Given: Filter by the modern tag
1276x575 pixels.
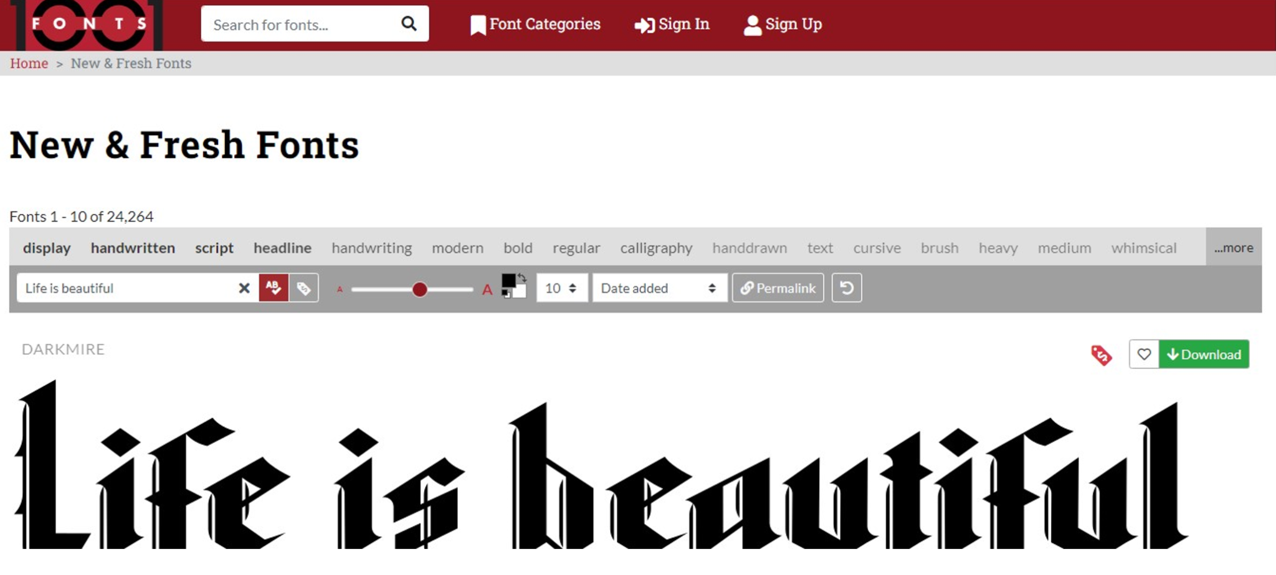Looking at the screenshot, I should [458, 248].
